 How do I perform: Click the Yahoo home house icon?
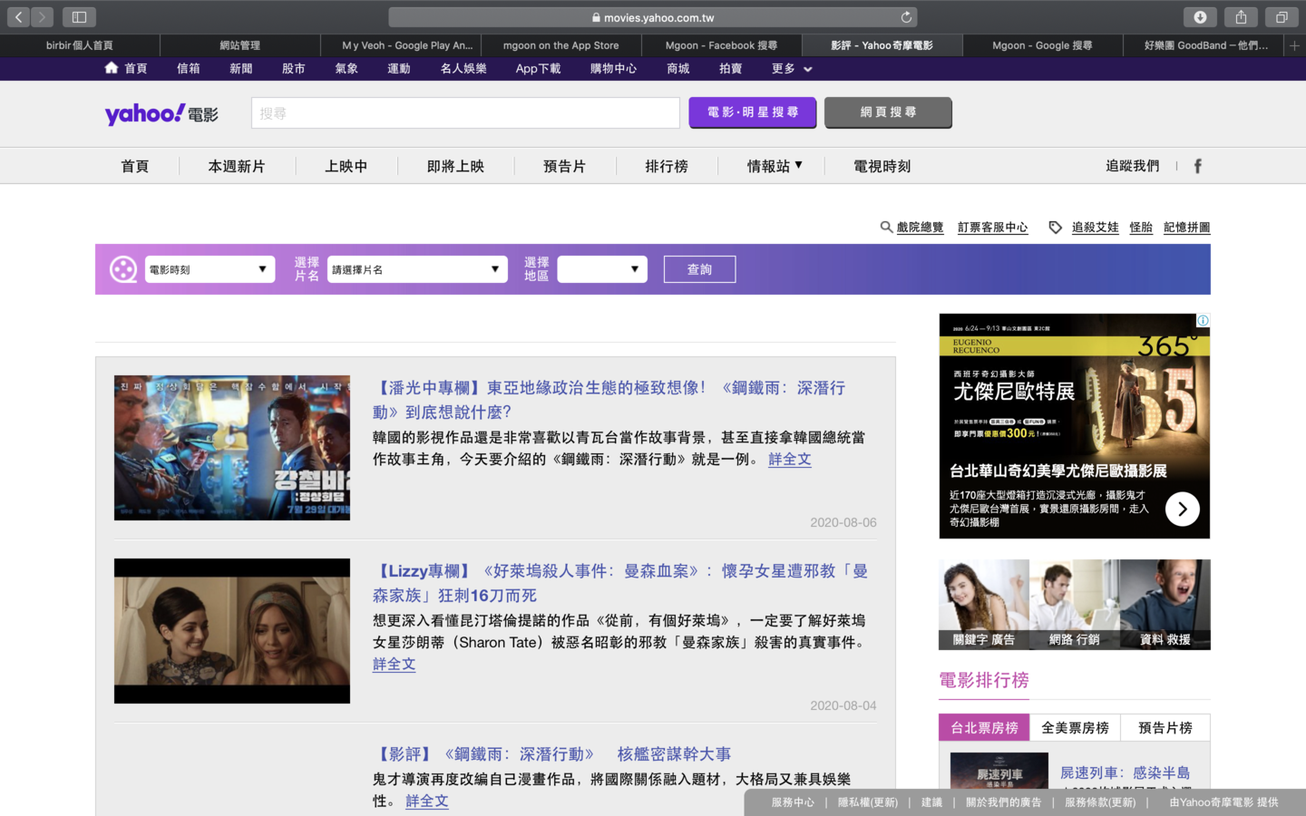point(112,68)
